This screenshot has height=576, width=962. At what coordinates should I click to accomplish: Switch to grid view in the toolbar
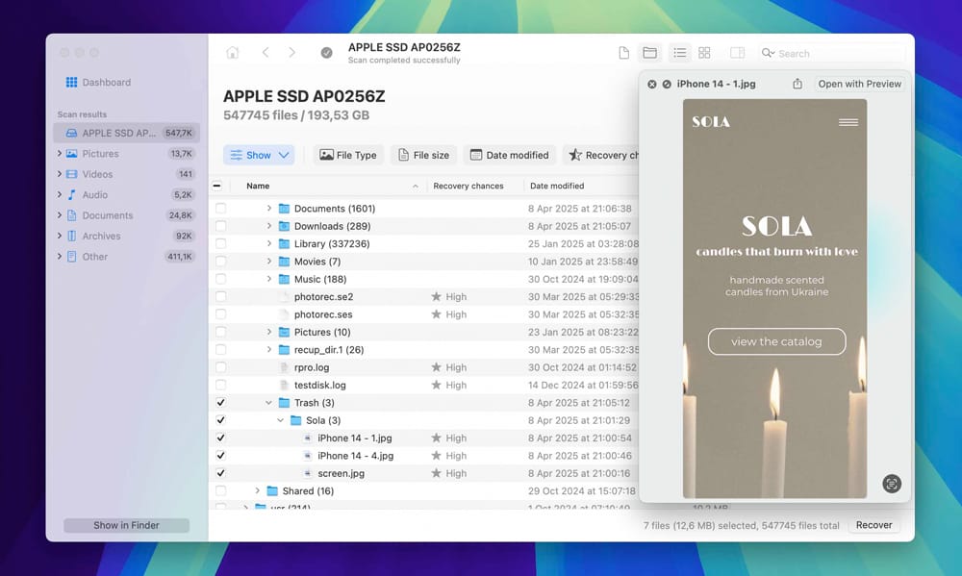click(705, 53)
